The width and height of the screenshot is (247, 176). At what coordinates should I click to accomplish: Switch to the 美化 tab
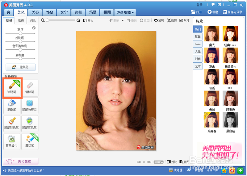point(21,12)
